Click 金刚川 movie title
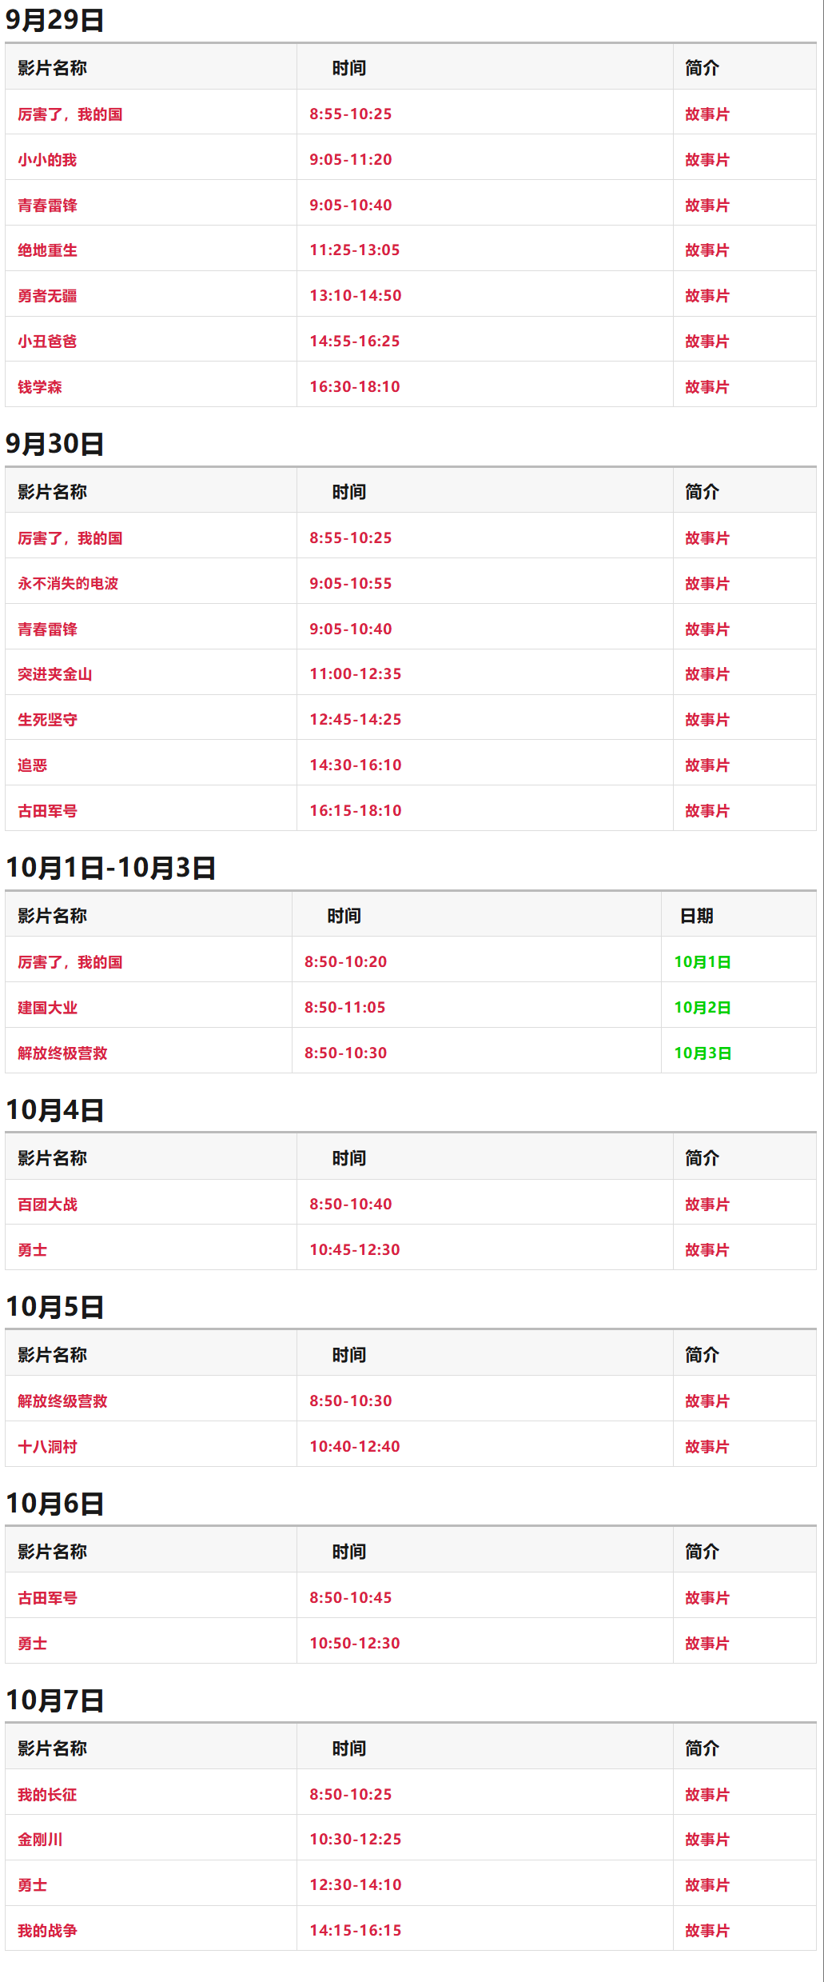This screenshot has height=1982, width=824. [x=40, y=1840]
